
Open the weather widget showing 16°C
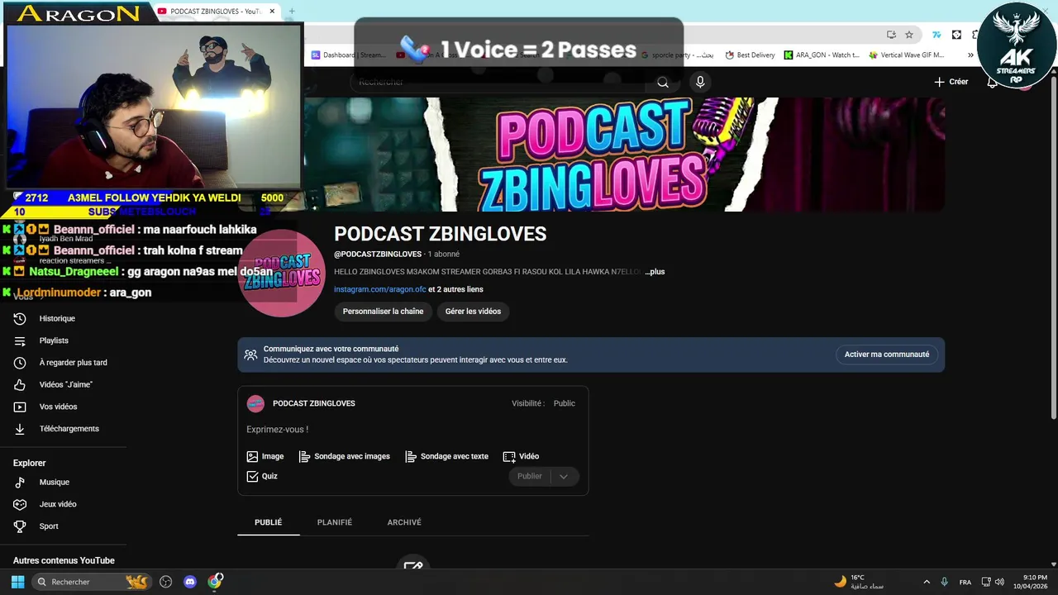click(x=858, y=582)
